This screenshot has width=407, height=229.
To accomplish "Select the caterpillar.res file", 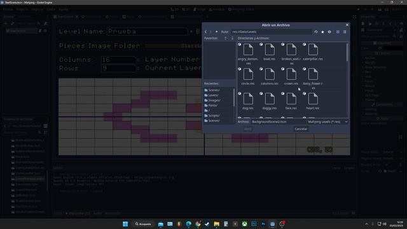I will pos(313,52).
